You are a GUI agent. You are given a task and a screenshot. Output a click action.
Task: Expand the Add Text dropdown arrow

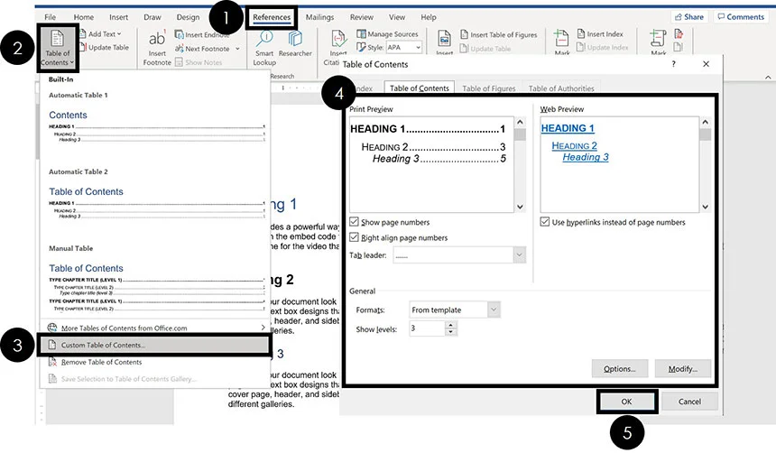[x=119, y=33]
